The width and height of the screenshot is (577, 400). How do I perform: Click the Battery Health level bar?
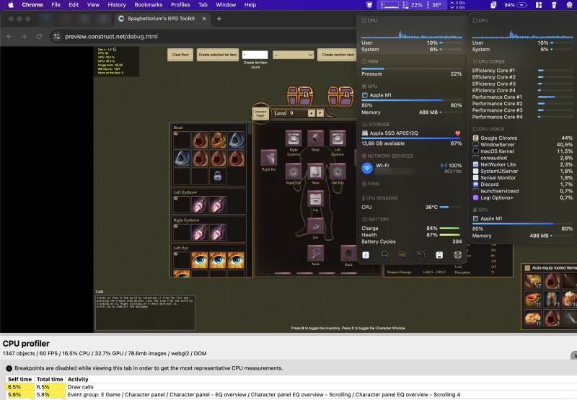click(x=449, y=235)
